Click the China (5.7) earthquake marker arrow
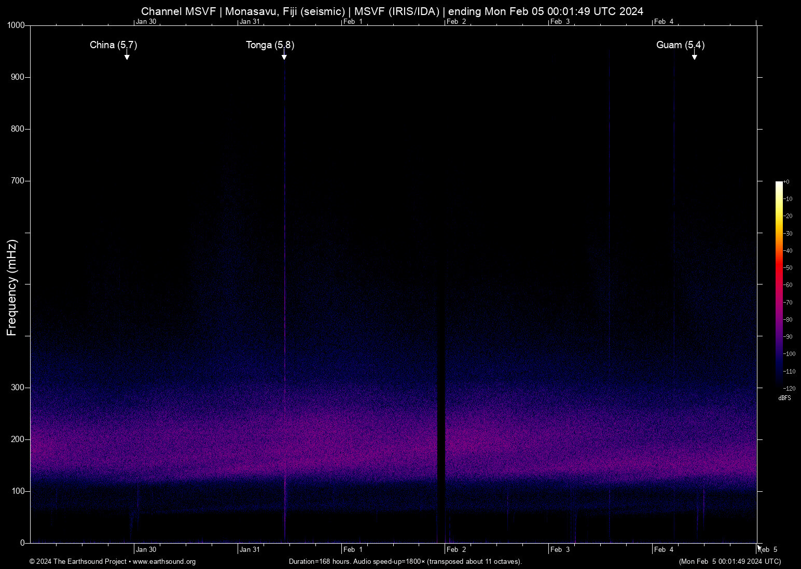 (x=127, y=56)
